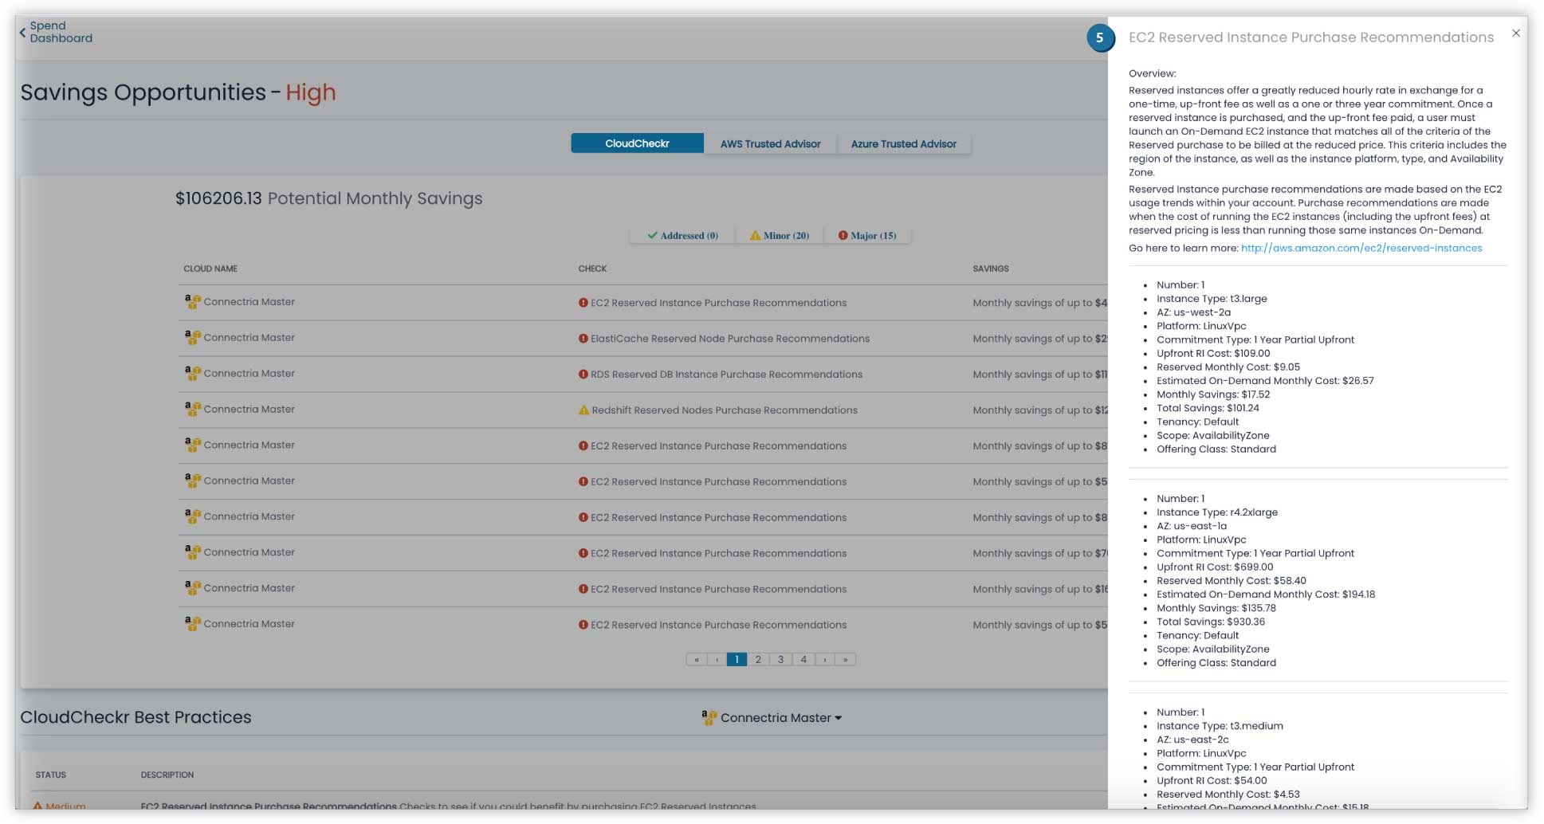
Task: Click the red status icon beside ElastiCache check
Action: [583, 339]
